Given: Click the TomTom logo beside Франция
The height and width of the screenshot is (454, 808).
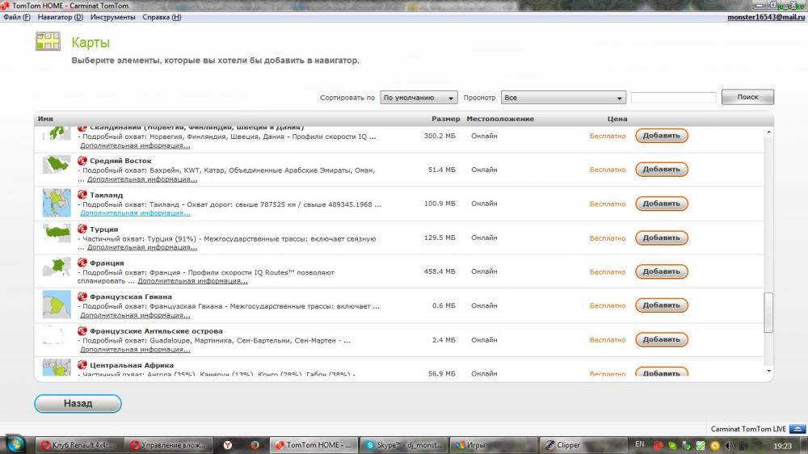Looking at the screenshot, I should (x=82, y=263).
